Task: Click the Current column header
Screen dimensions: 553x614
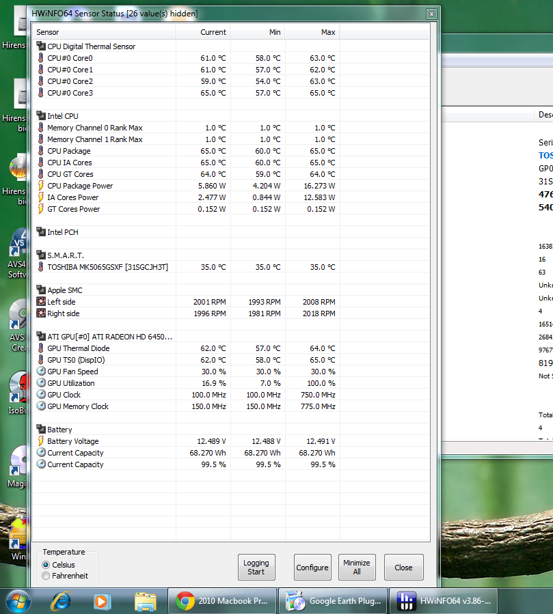Action: [203, 32]
